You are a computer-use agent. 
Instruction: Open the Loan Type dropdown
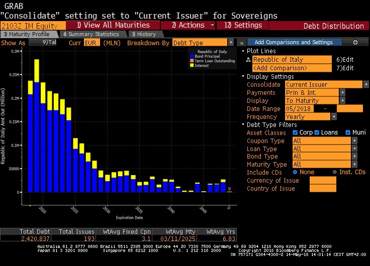coord(354,149)
